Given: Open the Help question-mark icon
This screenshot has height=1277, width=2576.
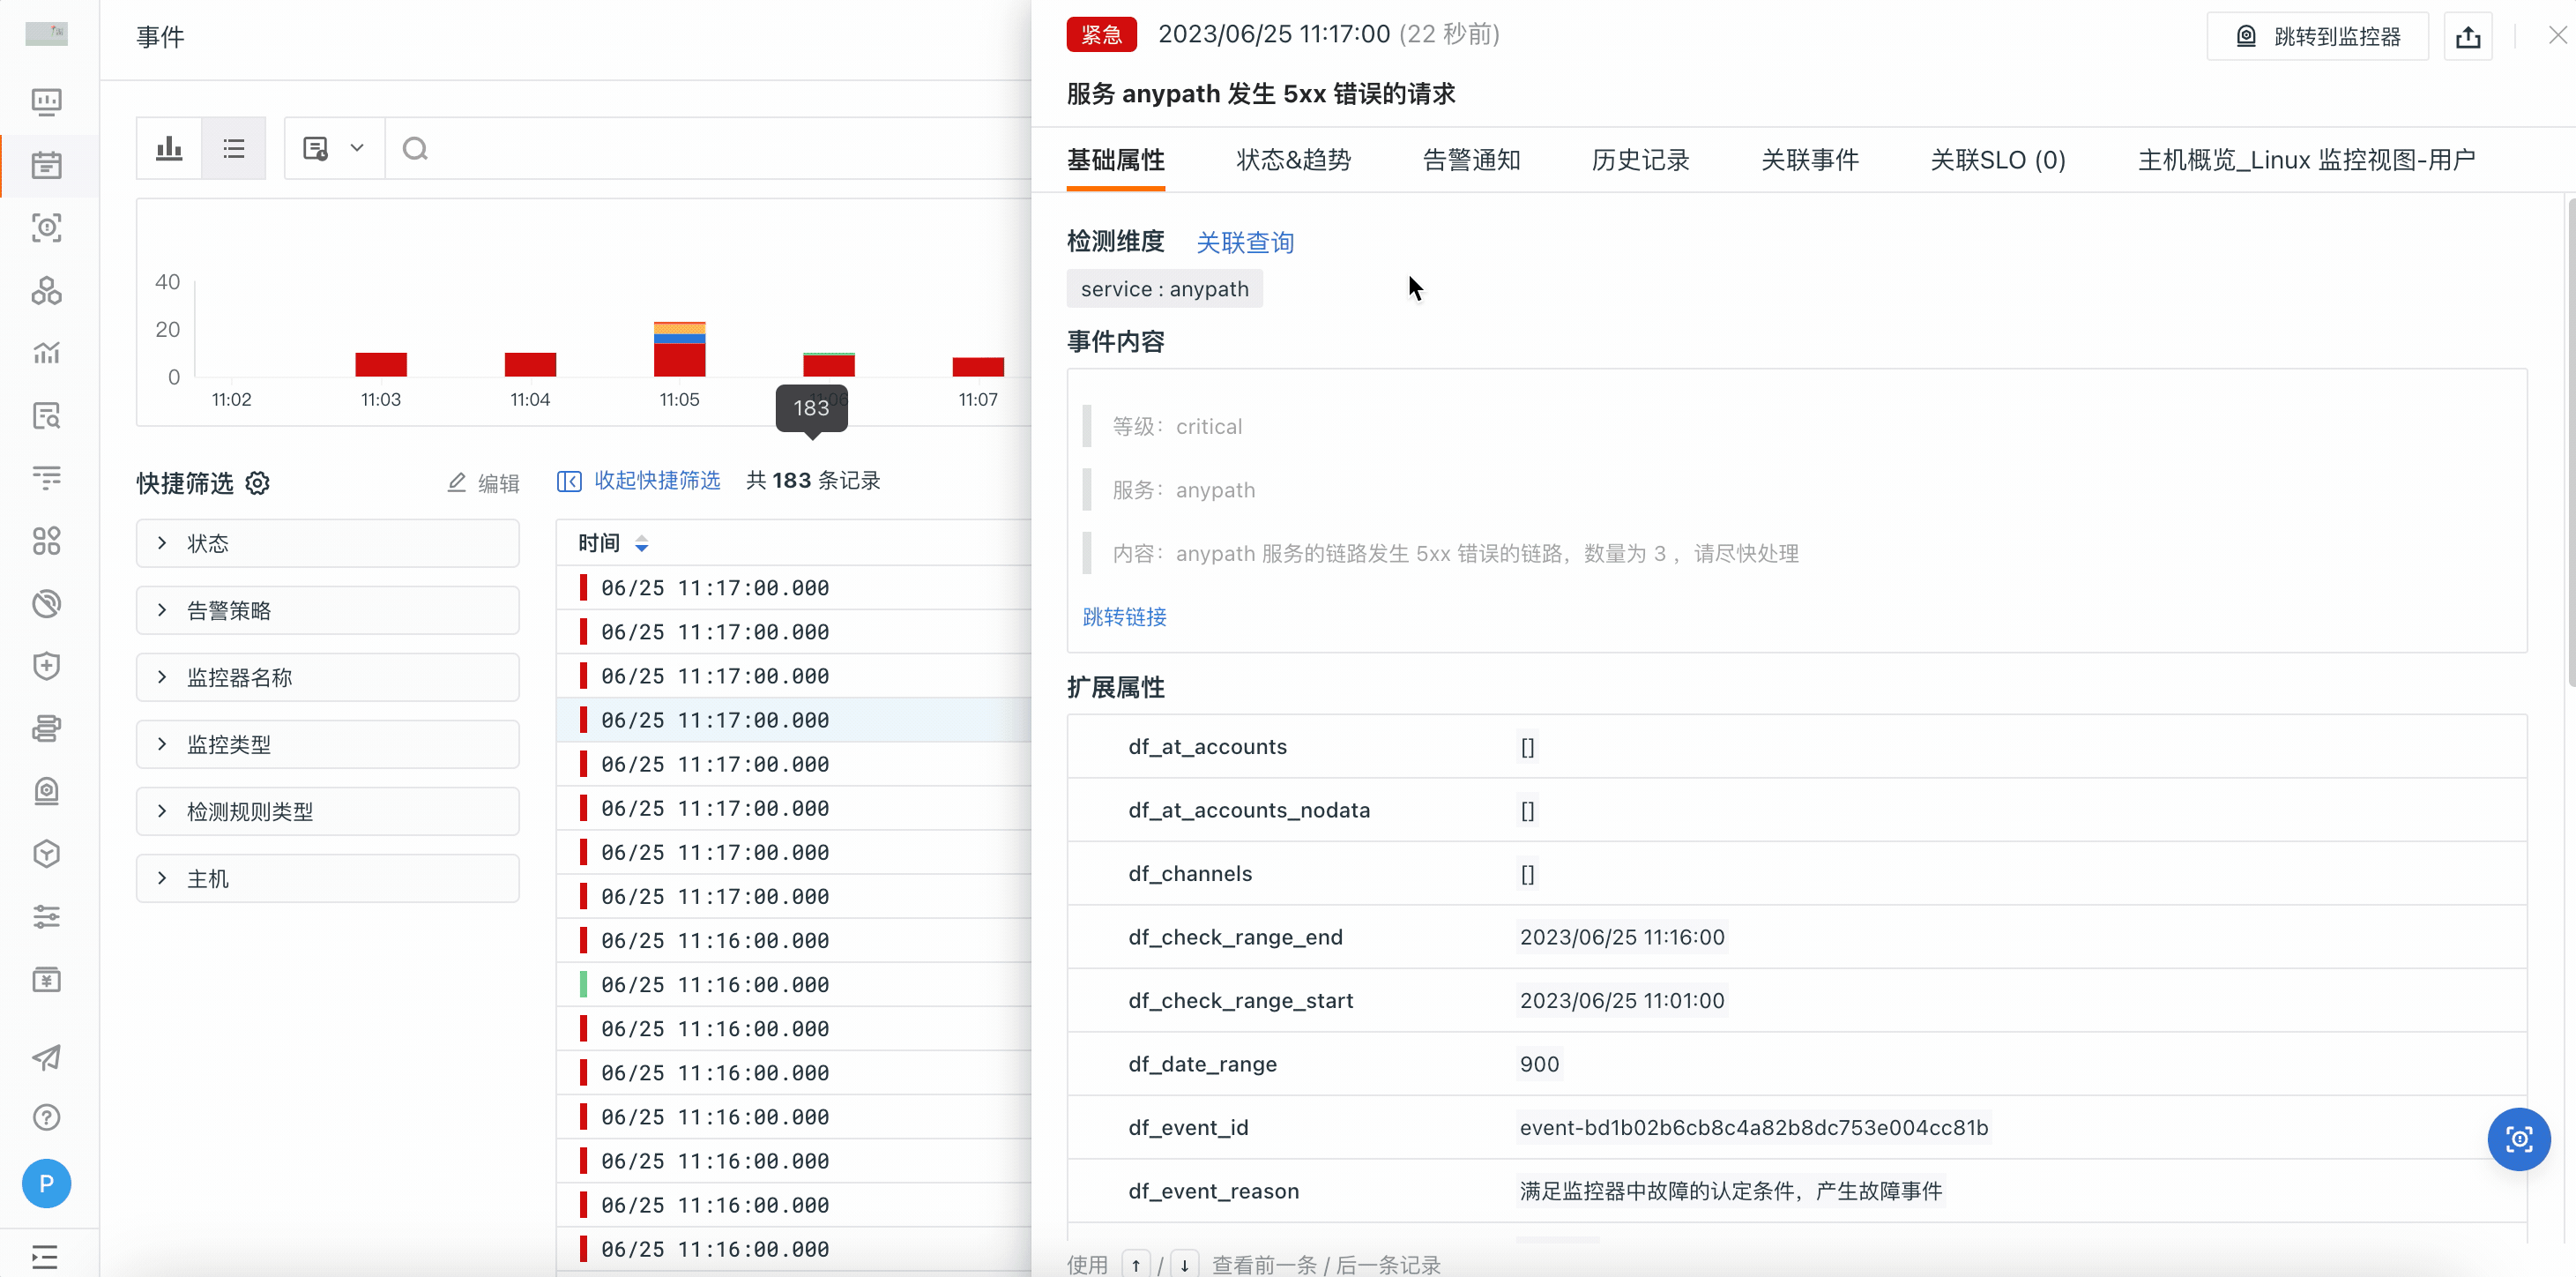Looking at the screenshot, I should pos(46,1117).
